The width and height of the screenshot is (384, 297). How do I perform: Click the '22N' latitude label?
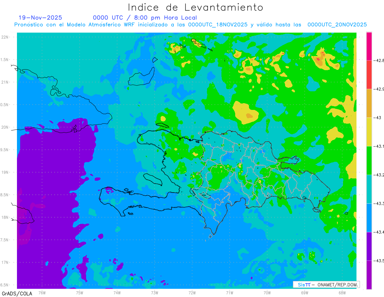pos(5,37)
